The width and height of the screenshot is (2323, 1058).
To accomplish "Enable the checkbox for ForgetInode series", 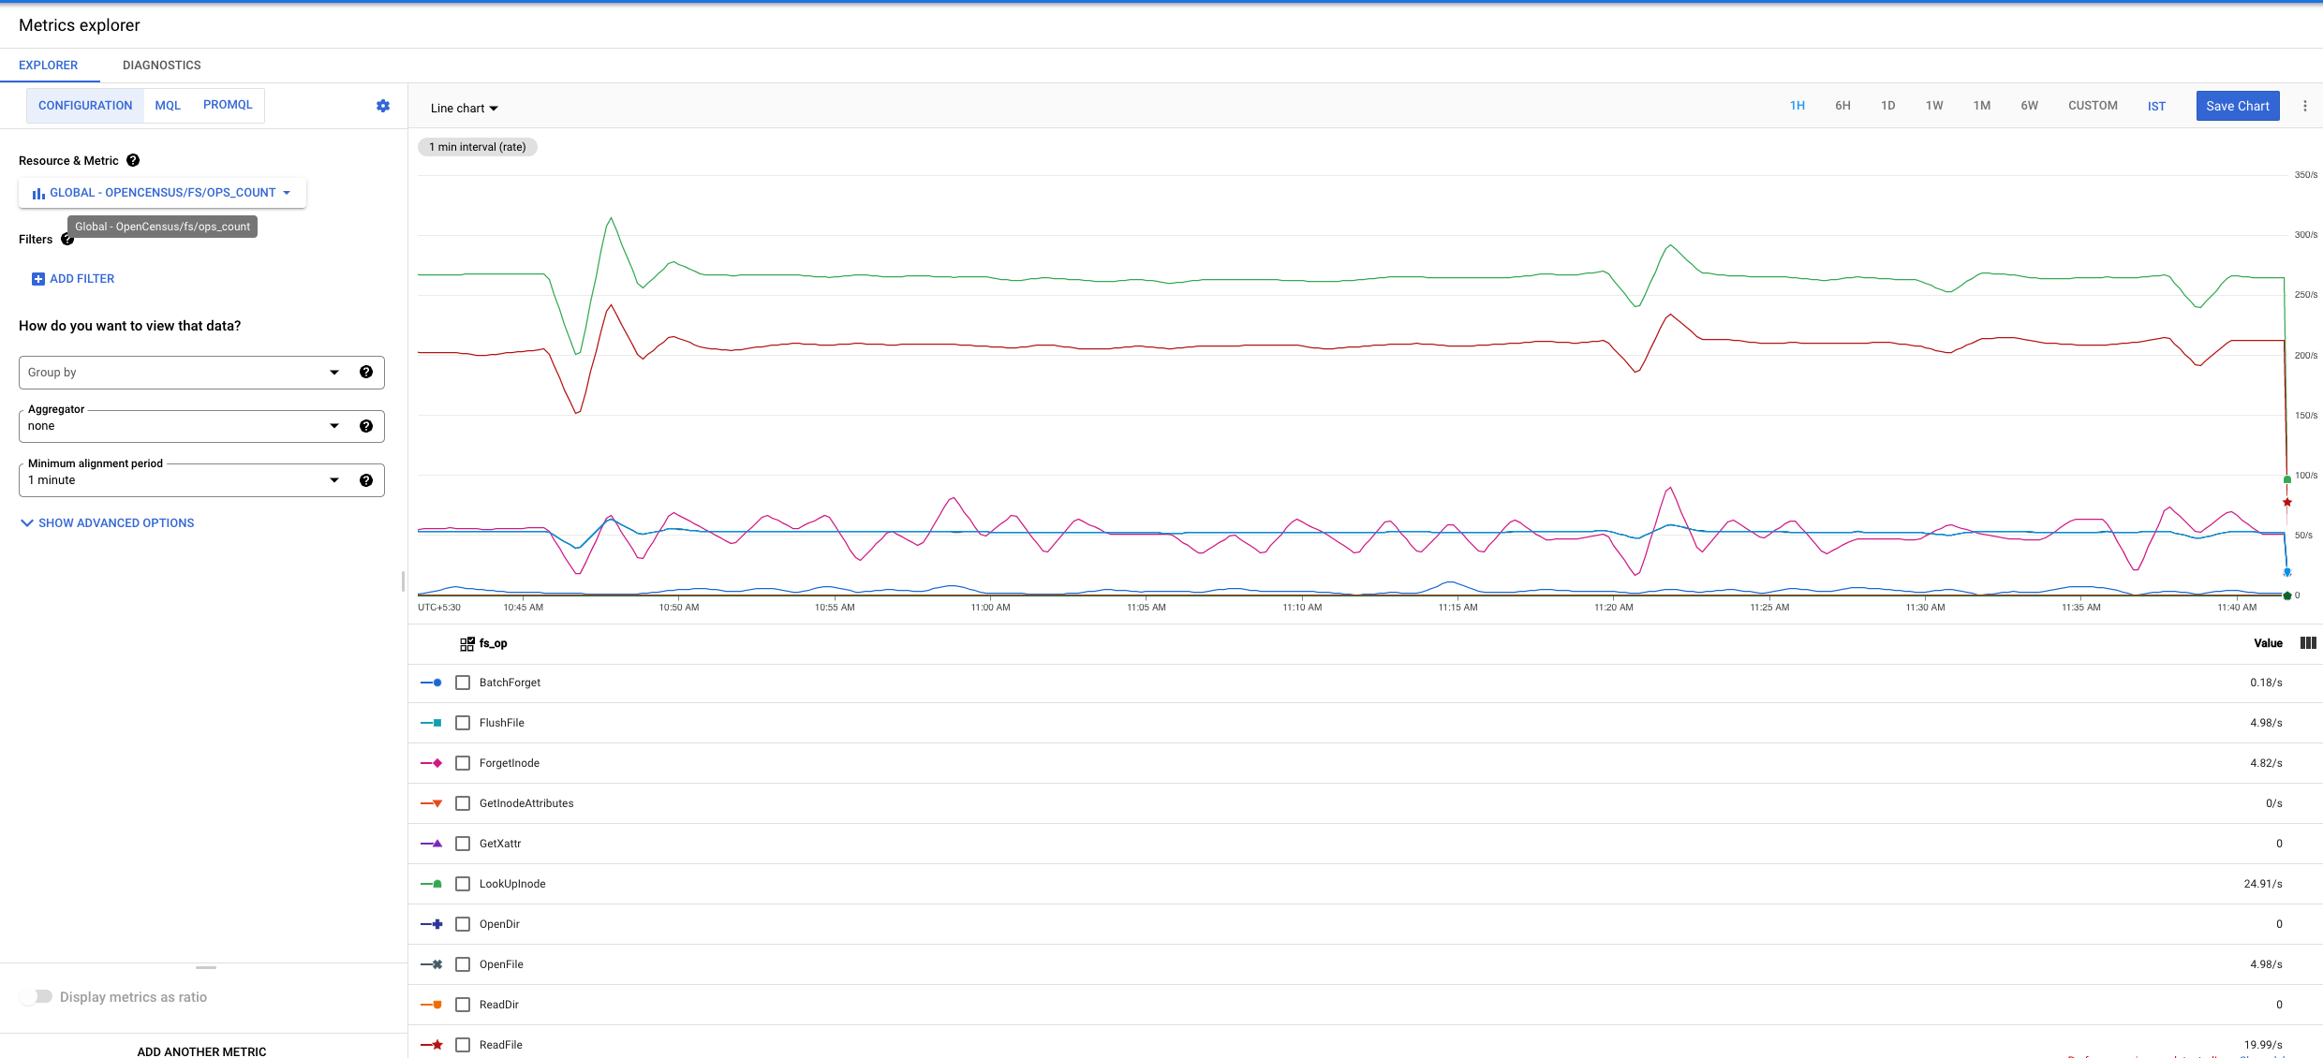I will pos(463,762).
